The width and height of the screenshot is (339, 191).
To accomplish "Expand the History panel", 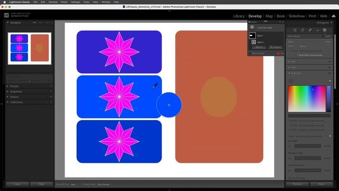I will (7, 97).
